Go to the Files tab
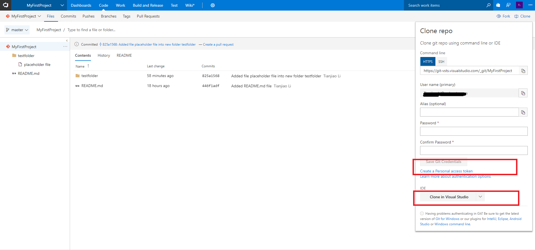Screen dimensions: 535x250 click(x=51, y=16)
